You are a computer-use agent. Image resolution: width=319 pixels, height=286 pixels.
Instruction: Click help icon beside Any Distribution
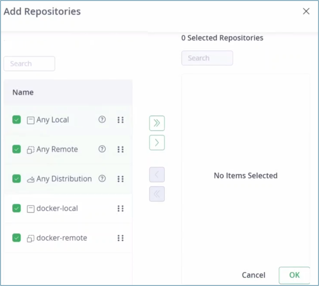(x=102, y=178)
